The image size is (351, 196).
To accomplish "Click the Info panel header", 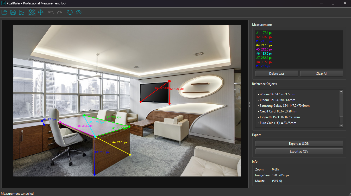I will coord(255,161).
